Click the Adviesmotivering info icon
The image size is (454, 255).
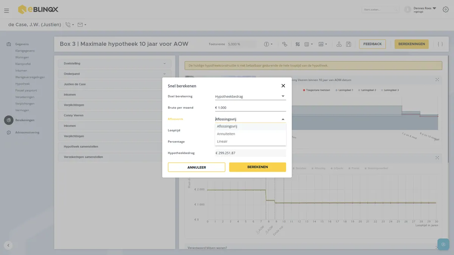9,133
